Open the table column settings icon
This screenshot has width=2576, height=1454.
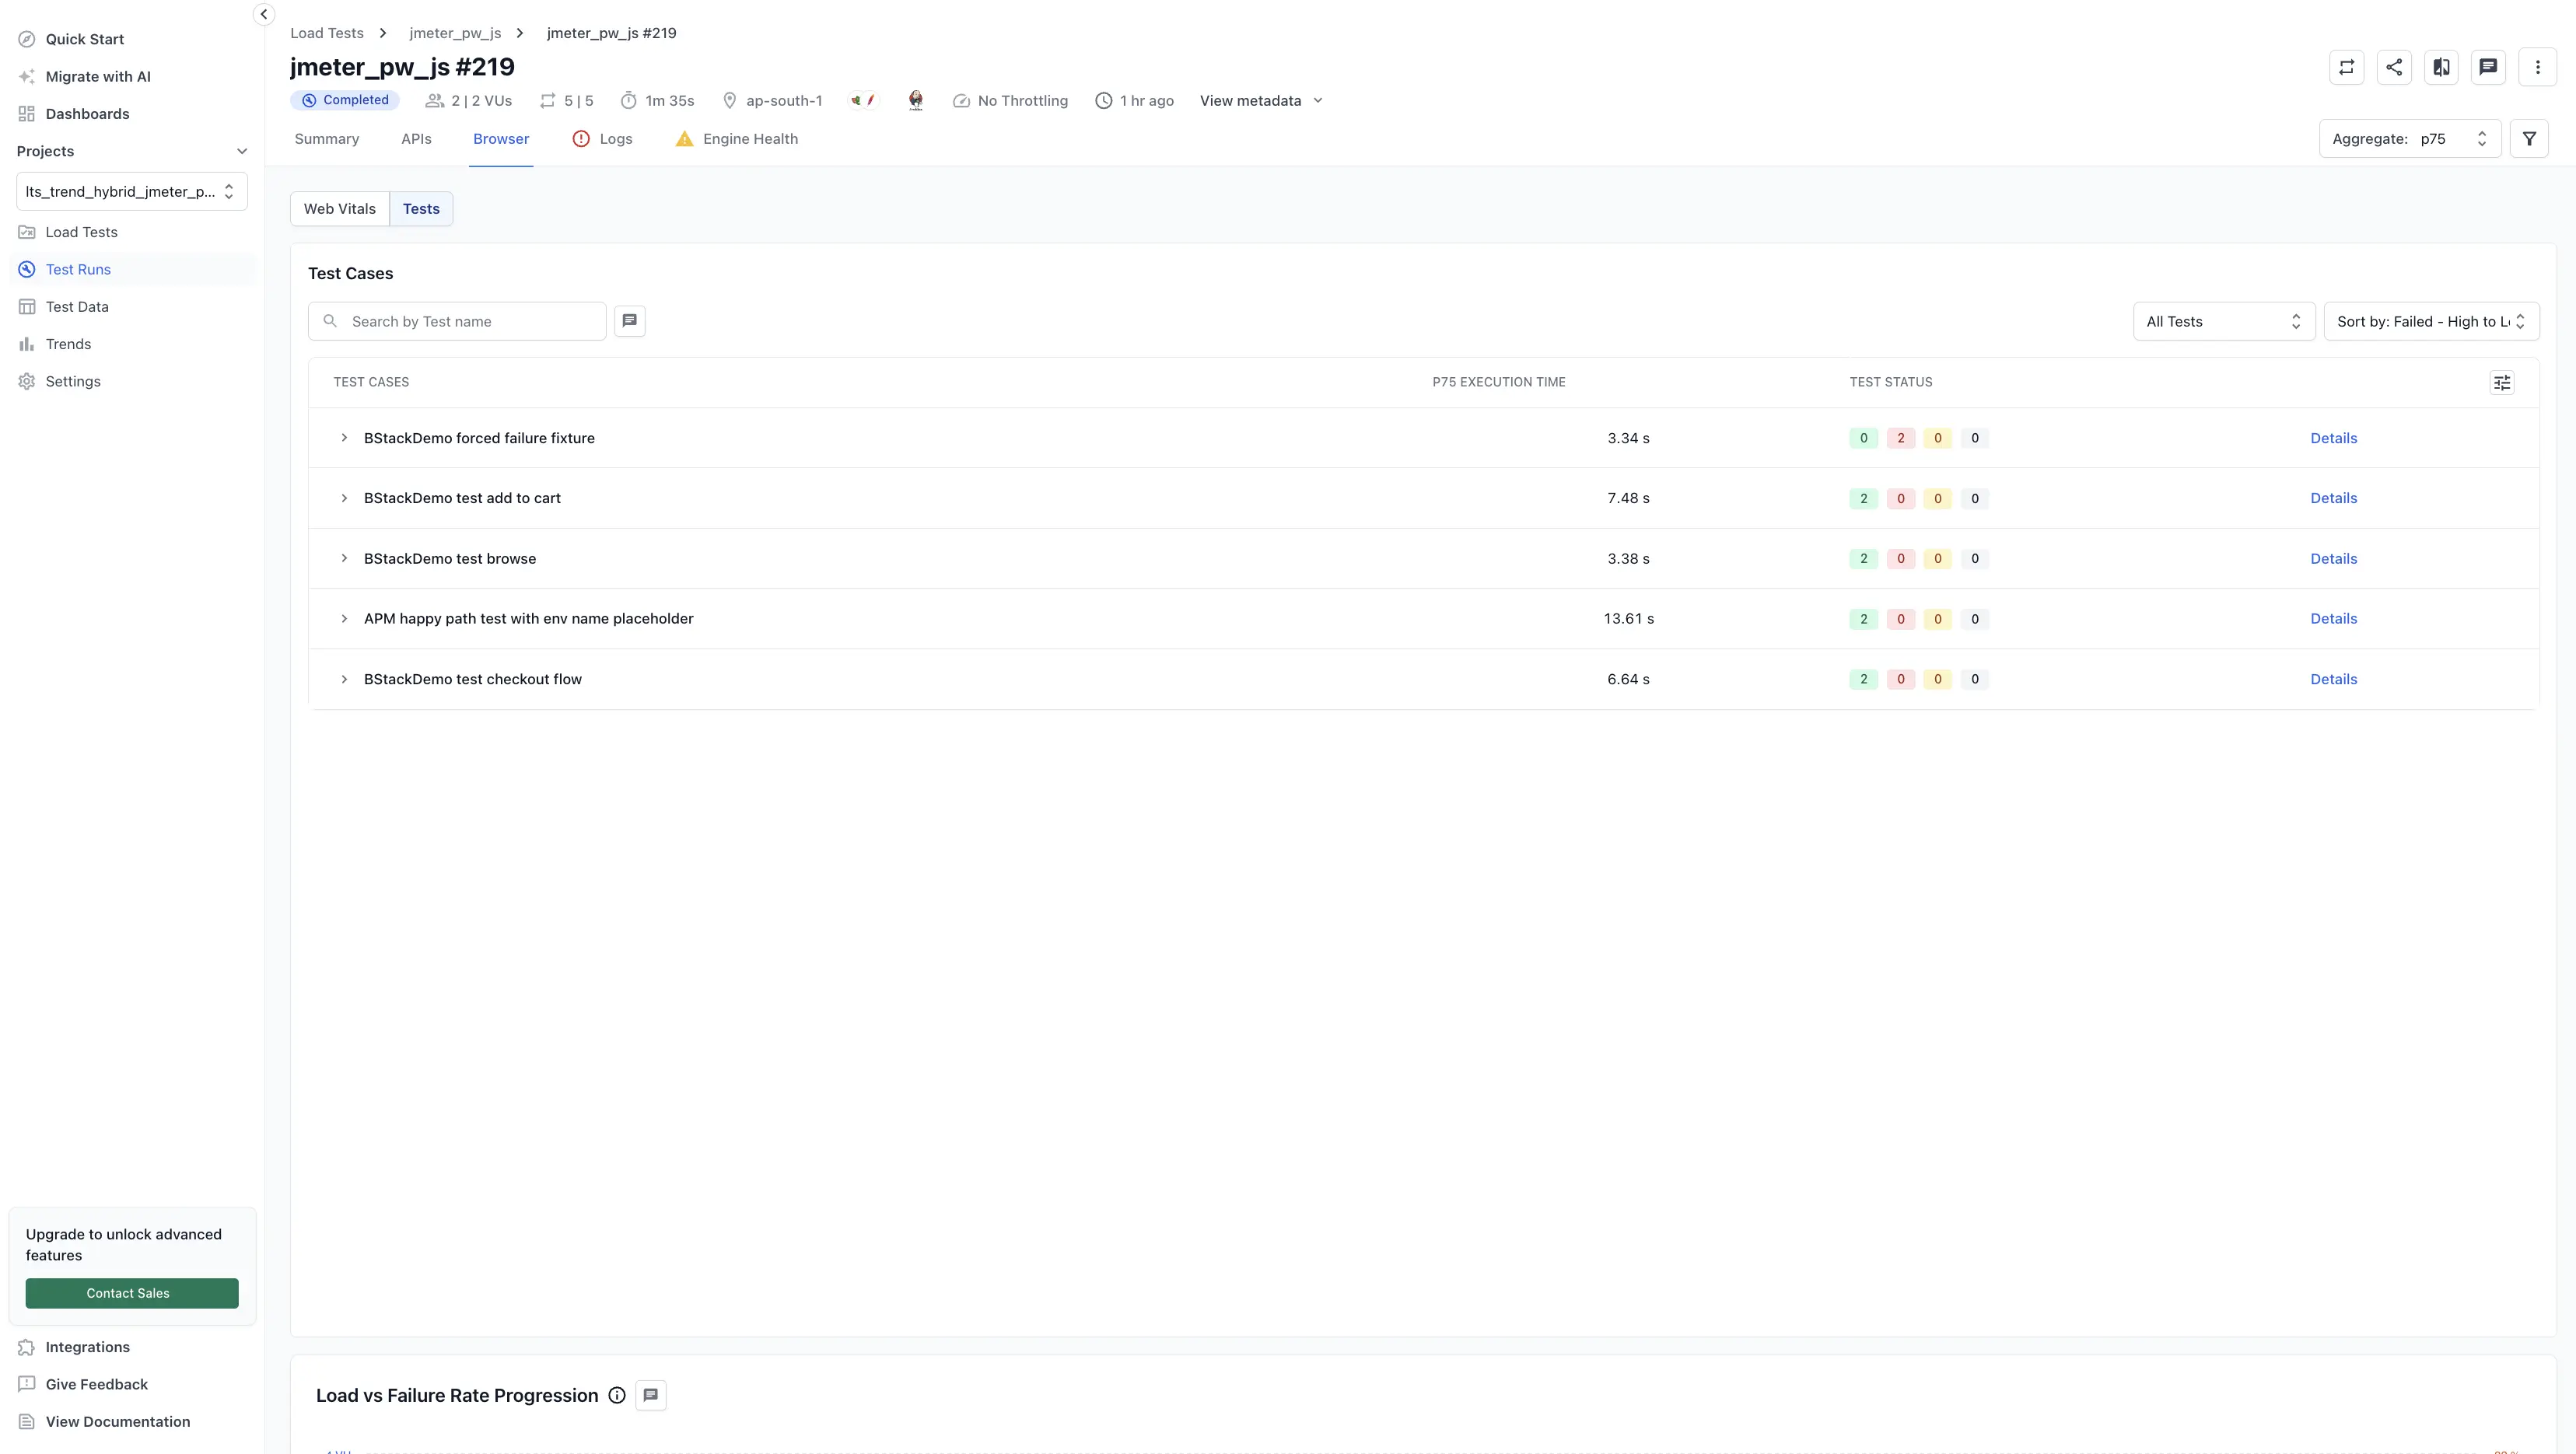pos(2502,382)
